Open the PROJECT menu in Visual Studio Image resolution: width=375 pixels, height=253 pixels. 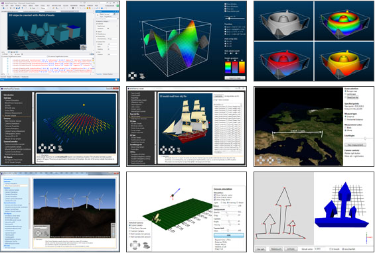pyautogui.click(x=18, y=5)
